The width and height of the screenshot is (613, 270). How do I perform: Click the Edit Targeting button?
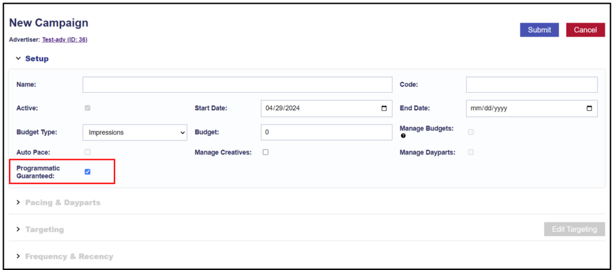574,229
